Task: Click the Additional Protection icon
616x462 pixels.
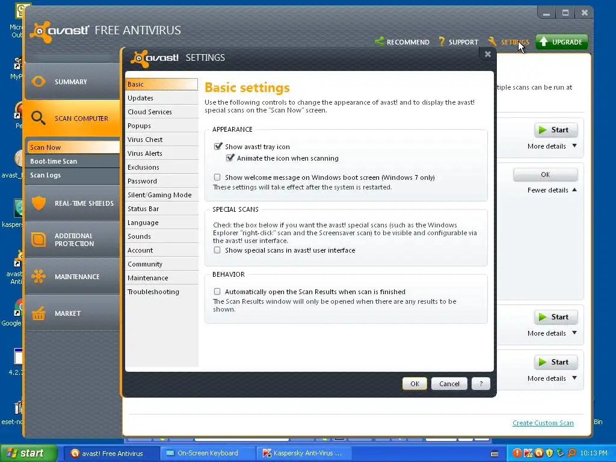Action: pyautogui.click(x=38, y=239)
